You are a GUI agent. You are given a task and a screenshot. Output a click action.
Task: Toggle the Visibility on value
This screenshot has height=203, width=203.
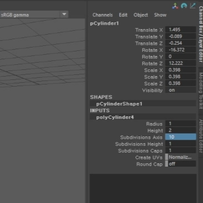tap(181, 90)
